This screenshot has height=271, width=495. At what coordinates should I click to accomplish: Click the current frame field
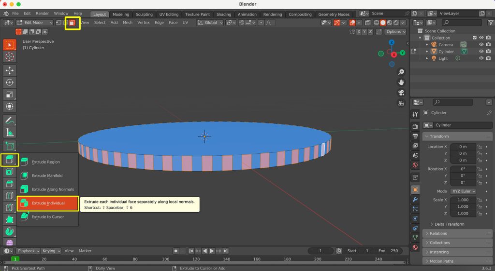(x=320, y=251)
